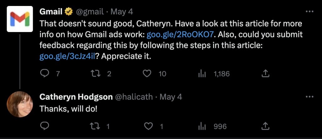Open more options for Gmail tweet

coord(309,12)
